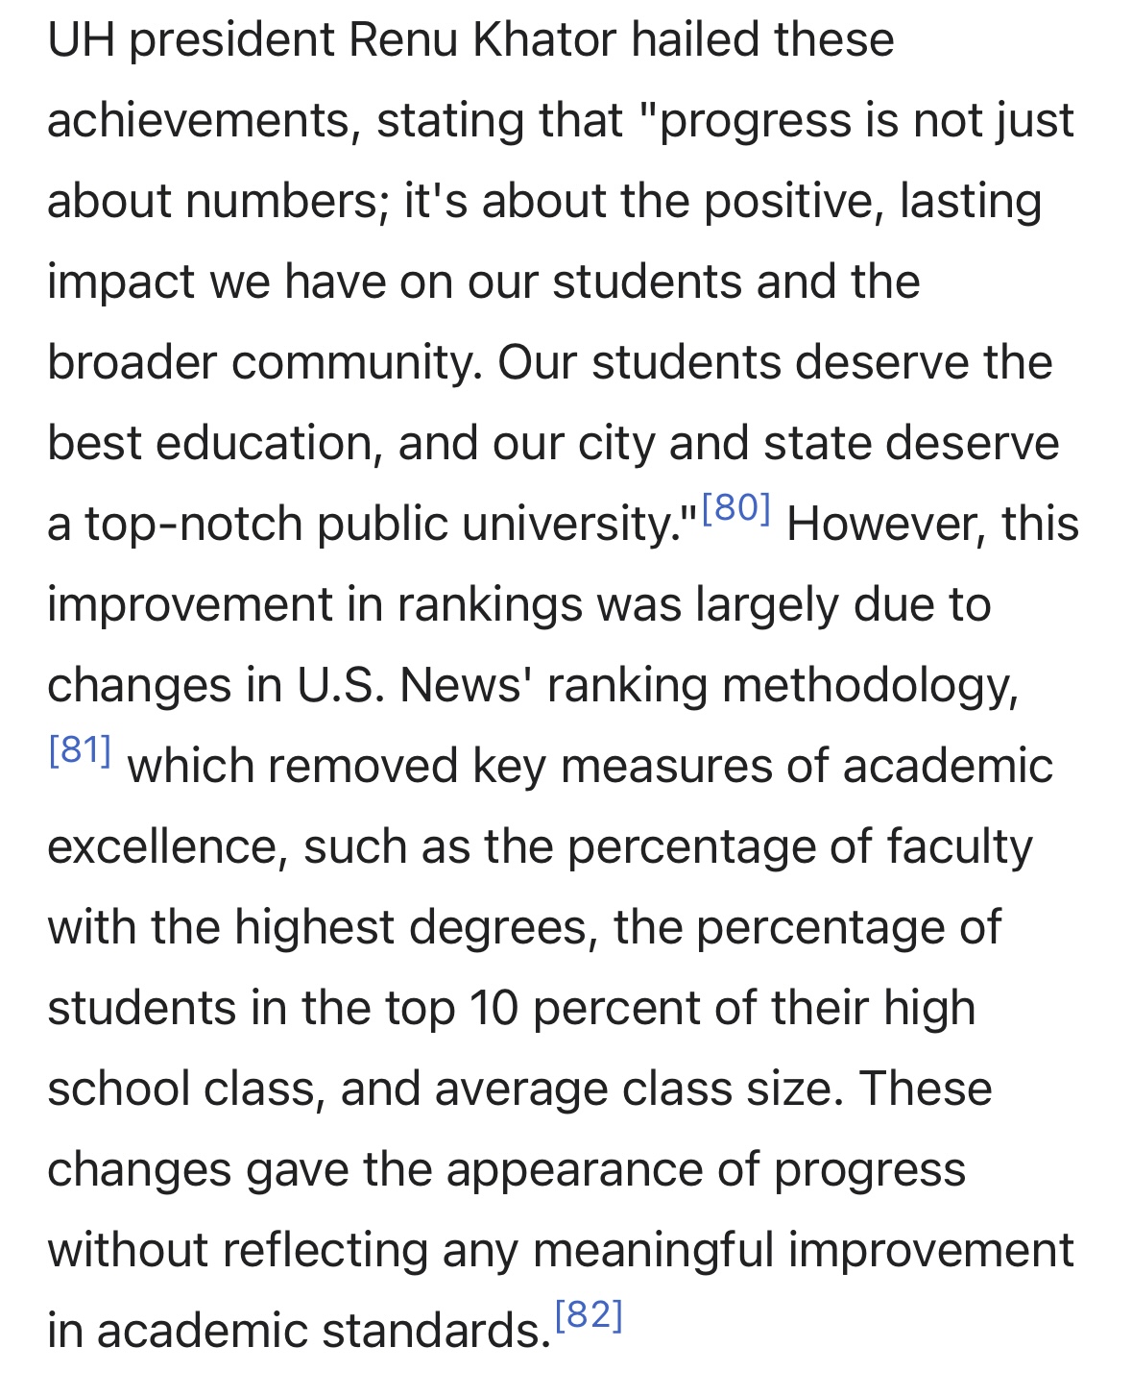Click the phrase "highest degrees,"
The width and height of the screenshot is (1132, 1396).
click(417, 928)
